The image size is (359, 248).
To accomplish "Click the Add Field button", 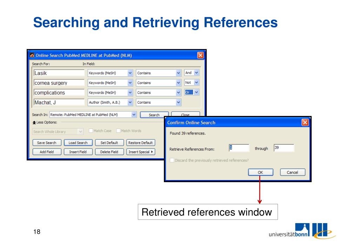I will (x=47, y=152).
